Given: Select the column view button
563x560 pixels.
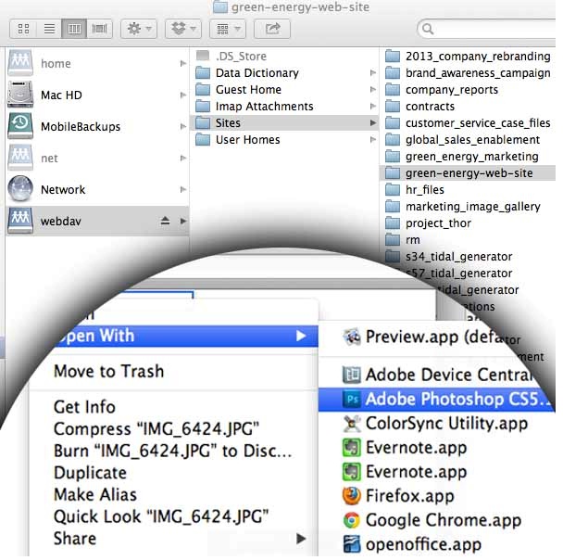Looking at the screenshot, I should pyautogui.click(x=74, y=29).
